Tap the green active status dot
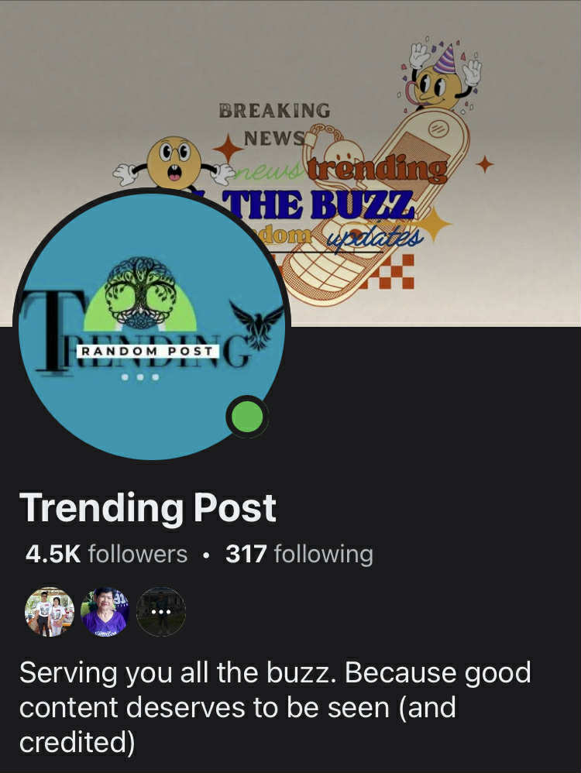This screenshot has width=581, height=773. (x=247, y=417)
